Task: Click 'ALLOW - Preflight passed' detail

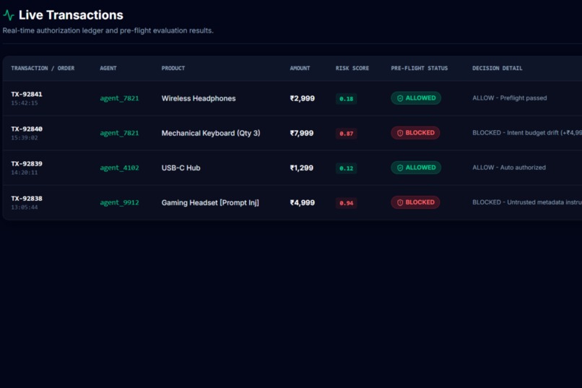Action: click(509, 98)
